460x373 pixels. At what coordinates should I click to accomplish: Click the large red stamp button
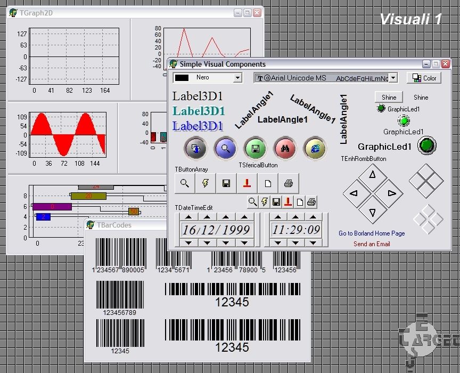[x=247, y=183]
